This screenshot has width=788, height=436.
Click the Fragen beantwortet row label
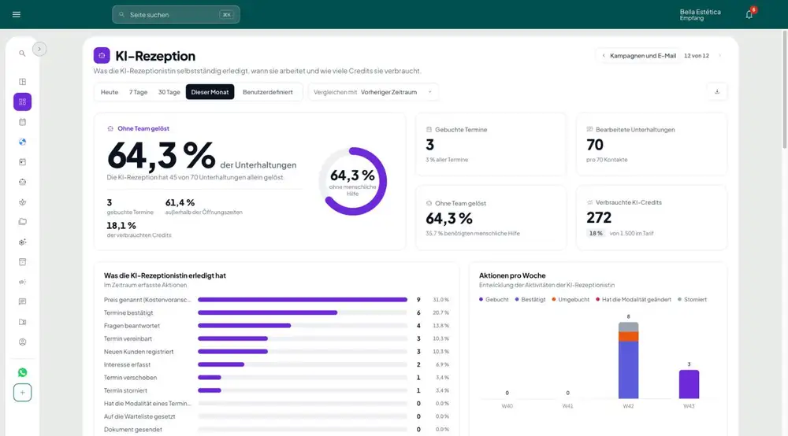(132, 326)
